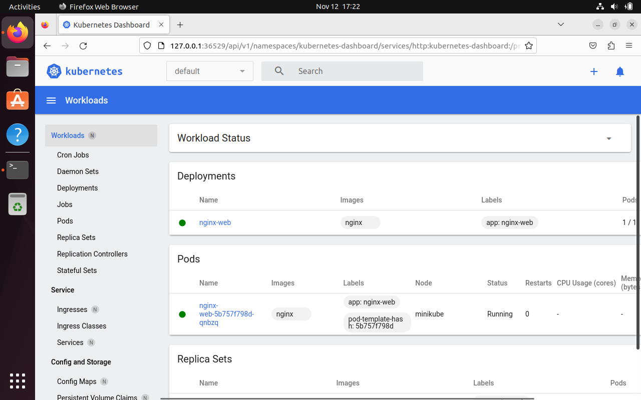Click the app: nginx-web label chip in Deployments

509,222
